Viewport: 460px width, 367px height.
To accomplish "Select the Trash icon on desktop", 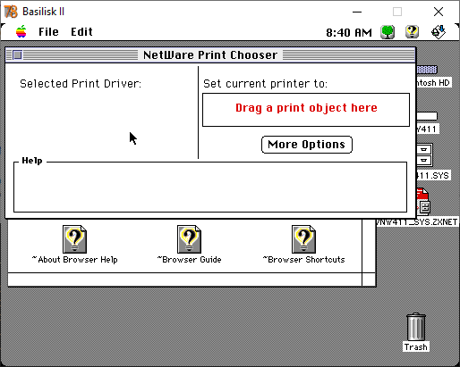I will coord(416,327).
